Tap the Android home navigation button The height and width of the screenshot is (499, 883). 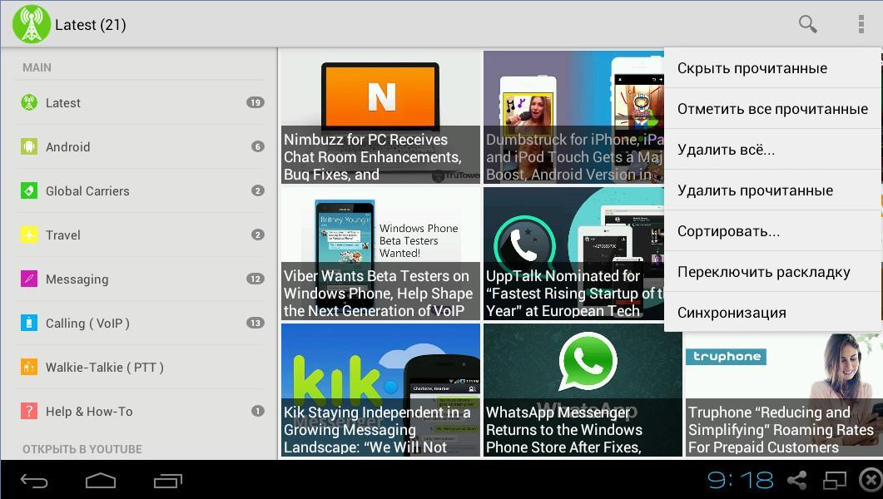[101, 481]
